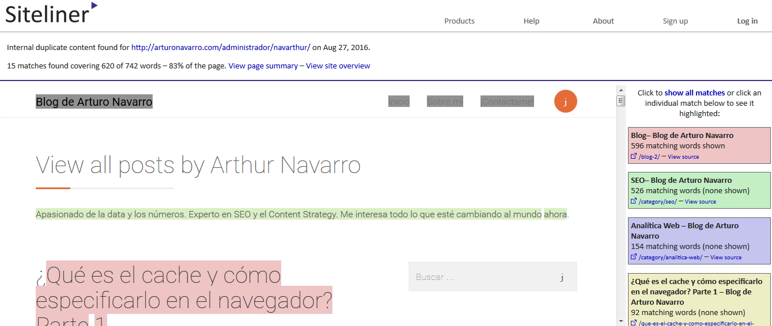Viewport: 772px width, 326px height.
Task: Open the orange circular search icon in blog header
Action: pos(565,102)
